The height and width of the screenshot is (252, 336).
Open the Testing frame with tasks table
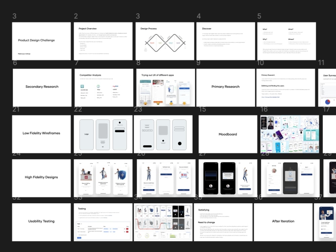point(103,222)
